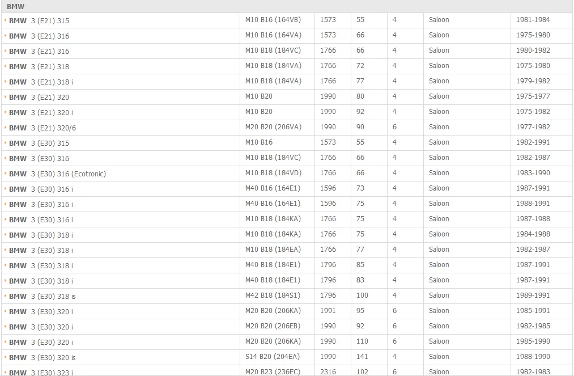Click the year range 1979-1982
Screen dimensions: 574x376
(x=533, y=81)
